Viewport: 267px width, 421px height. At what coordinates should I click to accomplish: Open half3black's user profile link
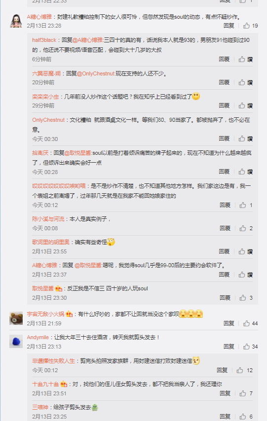[x=44, y=40]
